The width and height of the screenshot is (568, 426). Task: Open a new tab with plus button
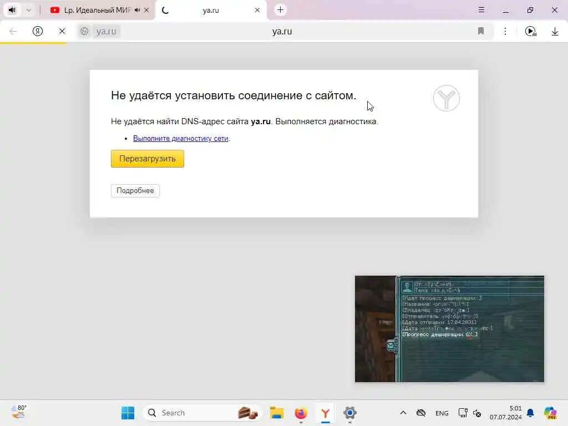(x=280, y=10)
